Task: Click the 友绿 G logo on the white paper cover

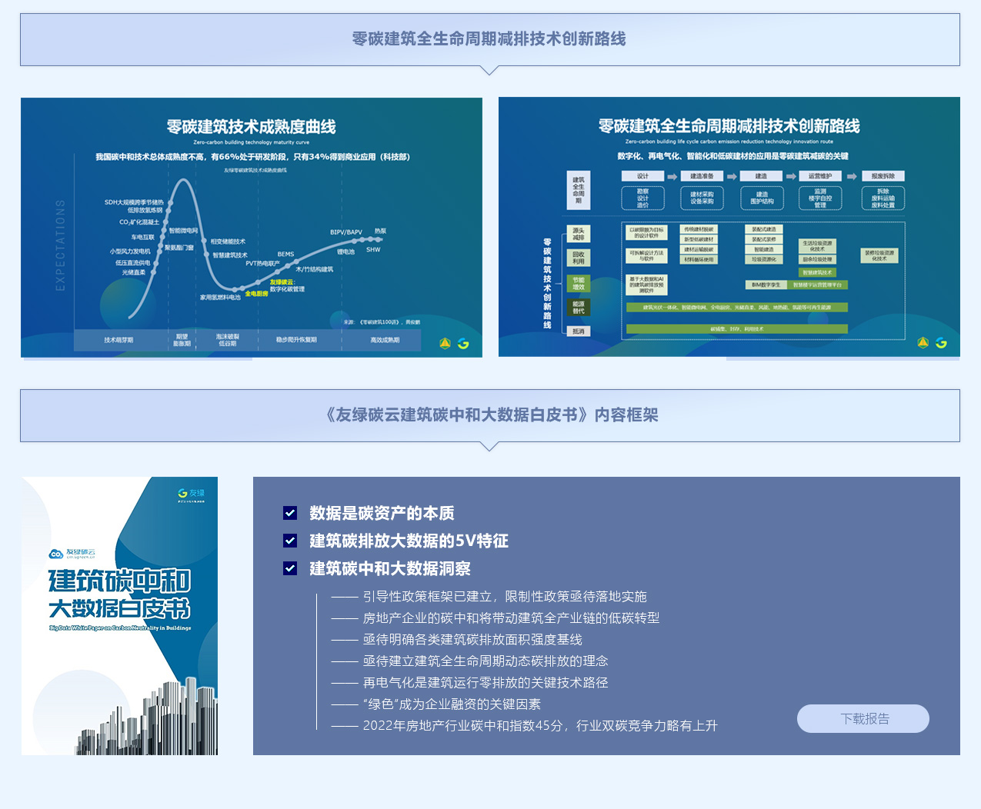Action: click(192, 494)
